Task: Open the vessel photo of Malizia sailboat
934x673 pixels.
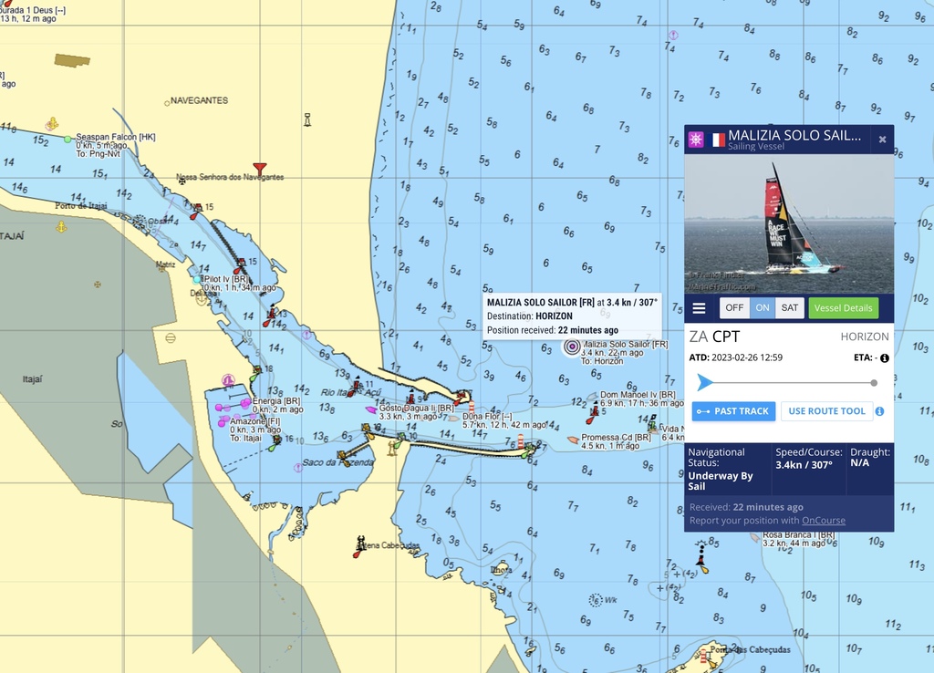Action: pos(789,224)
